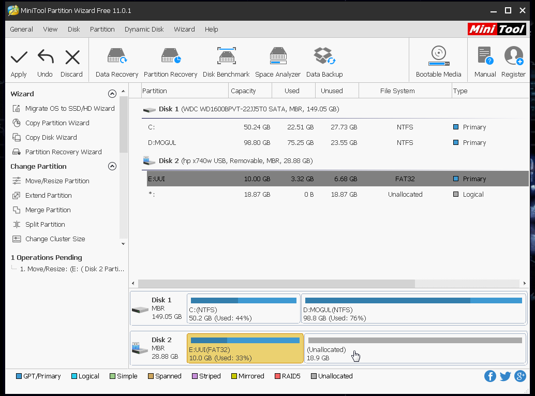The image size is (535, 396).
Task: Open Data Backup tool
Action: pos(324,63)
